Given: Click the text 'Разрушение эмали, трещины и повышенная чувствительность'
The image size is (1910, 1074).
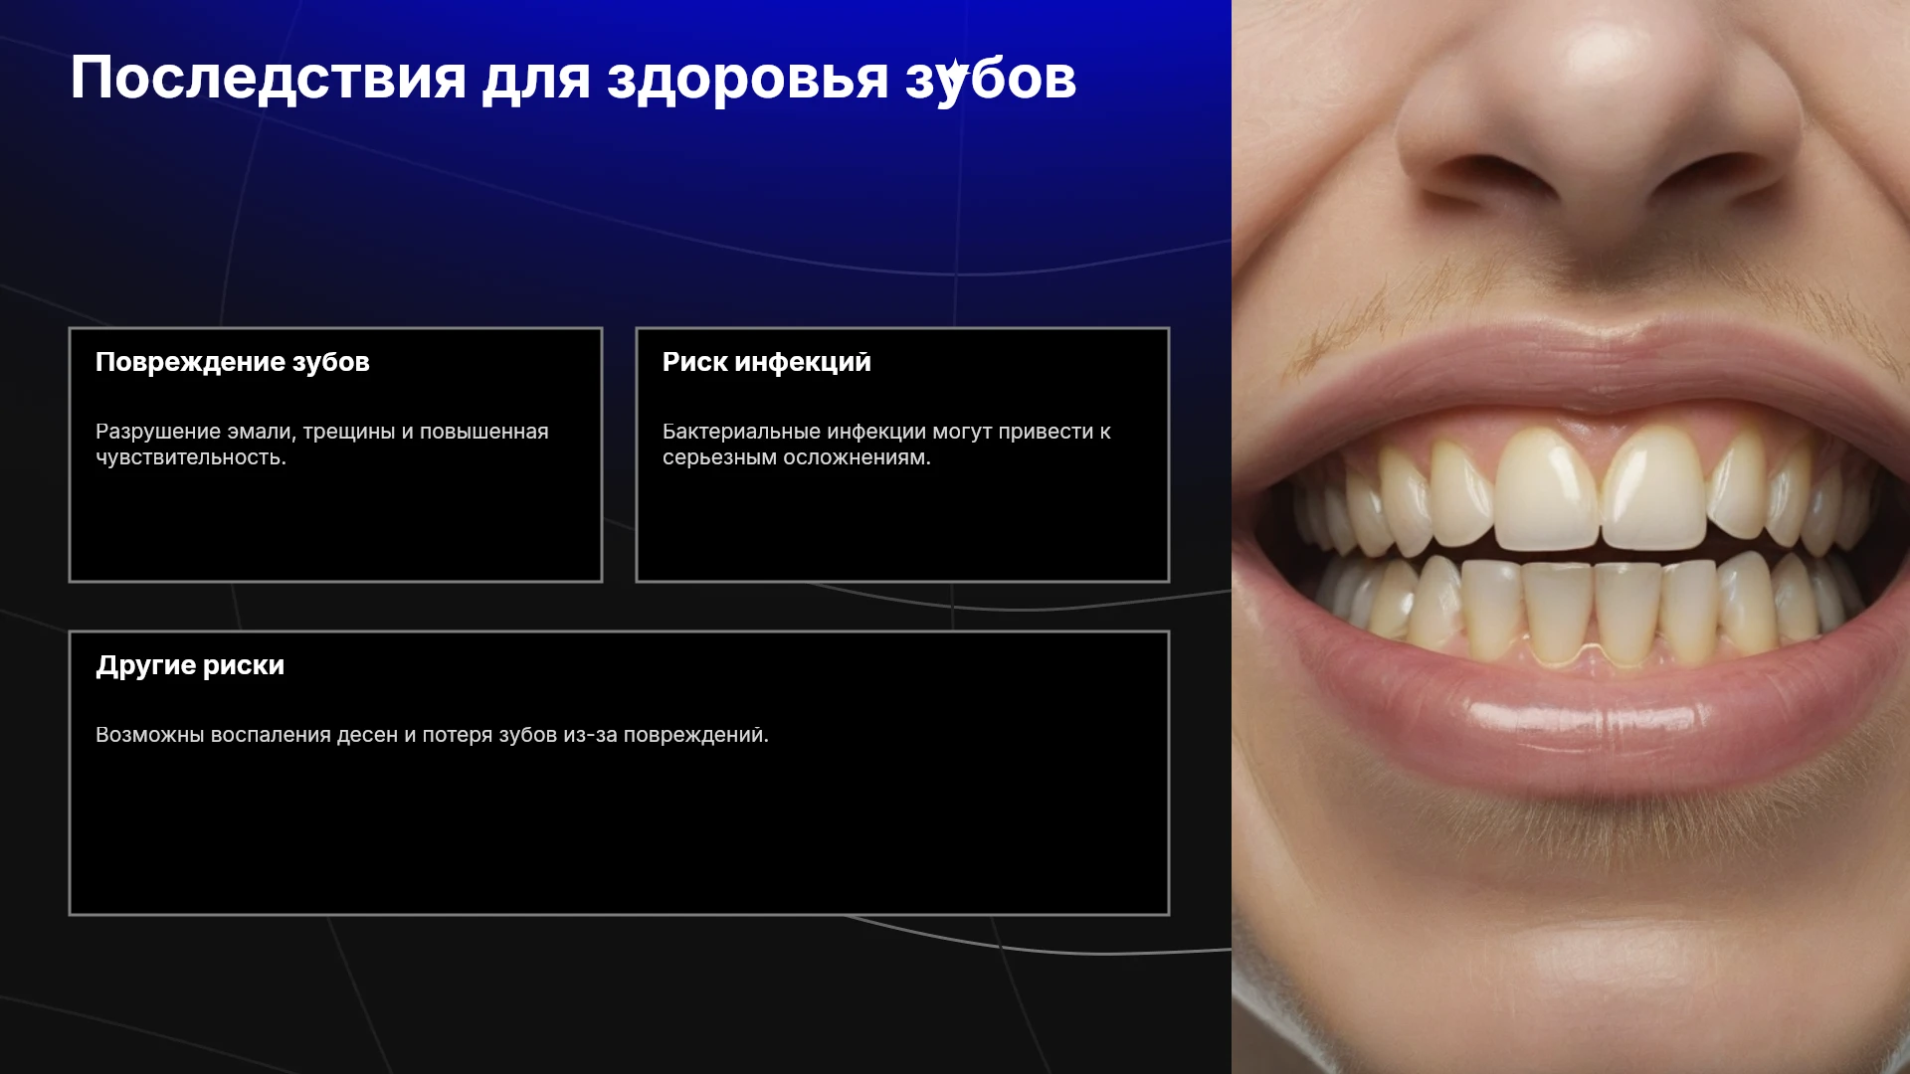Looking at the screenshot, I should 322,445.
